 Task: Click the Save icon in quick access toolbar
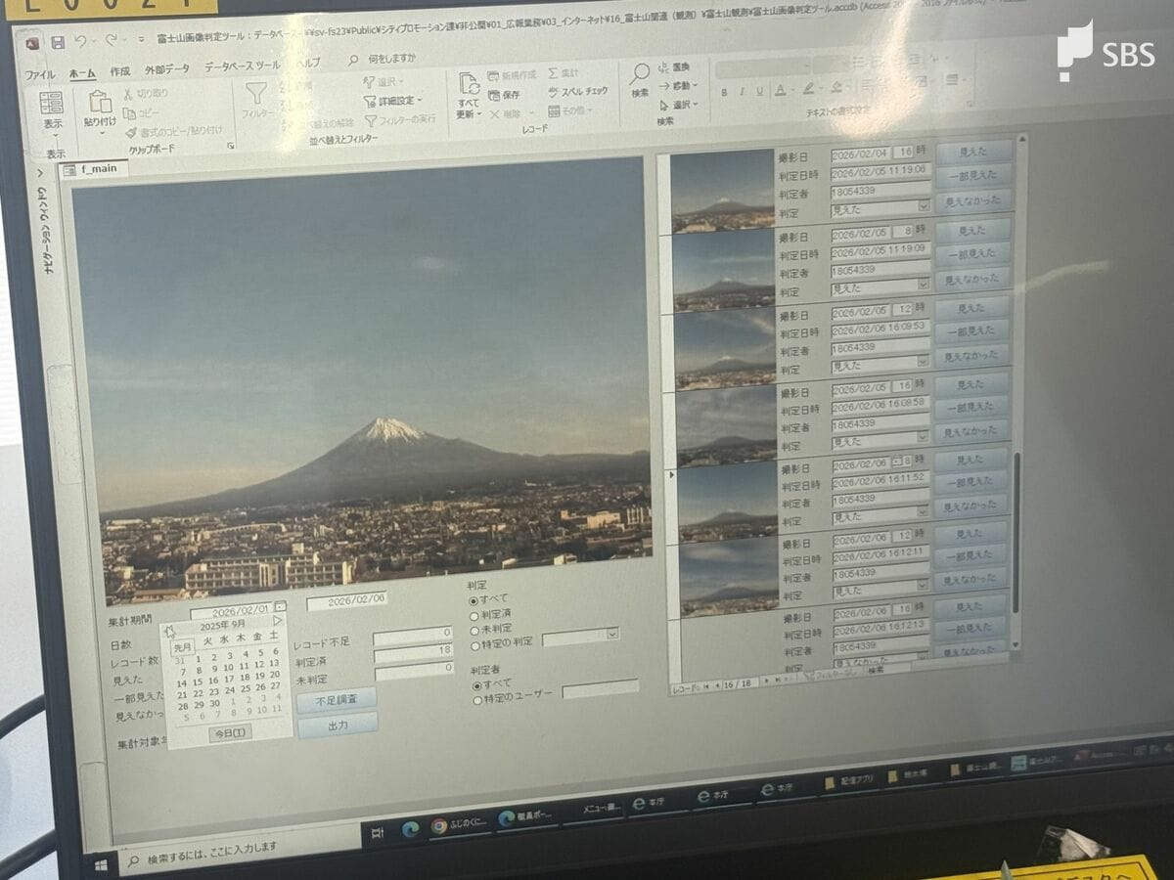pyautogui.click(x=58, y=42)
